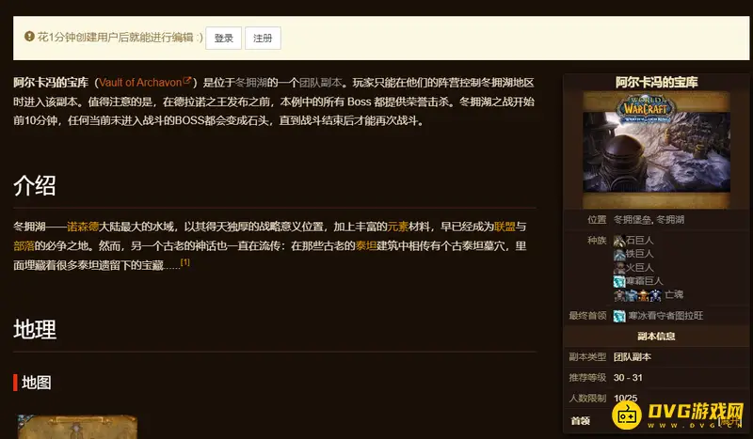Image resolution: width=753 pixels, height=439 pixels.
Task: Click the 火巨人 race icon
Action: (619, 268)
